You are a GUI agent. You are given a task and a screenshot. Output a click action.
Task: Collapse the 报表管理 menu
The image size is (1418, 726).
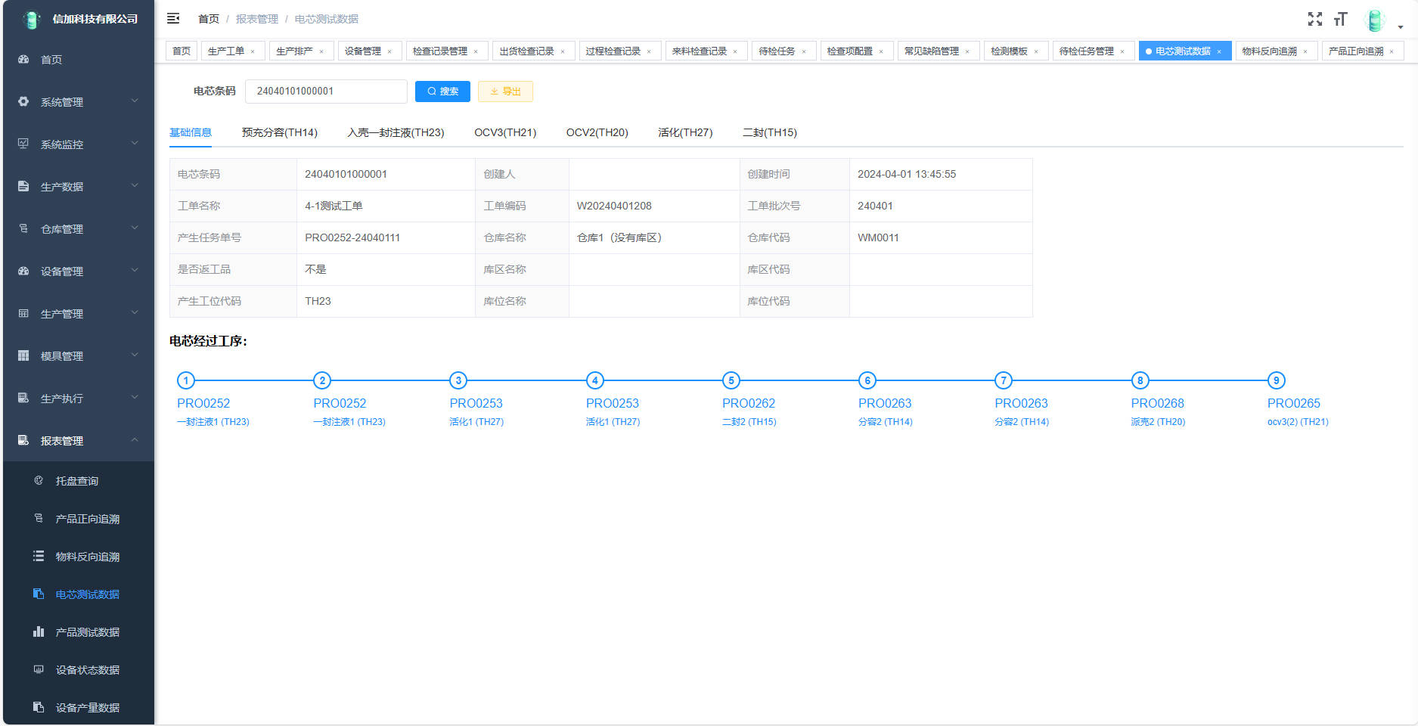pos(78,441)
